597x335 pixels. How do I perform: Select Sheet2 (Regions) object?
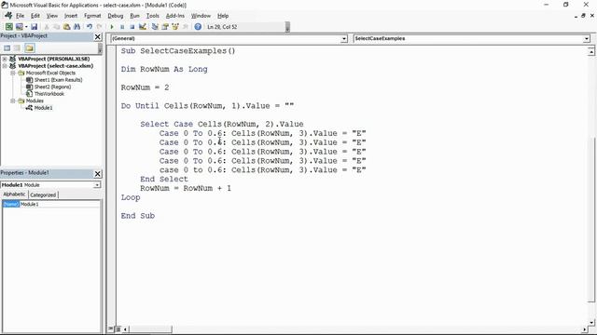tap(52, 87)
